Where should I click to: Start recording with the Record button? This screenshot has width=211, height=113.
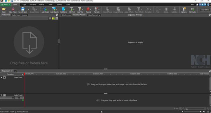coord(88,10)
